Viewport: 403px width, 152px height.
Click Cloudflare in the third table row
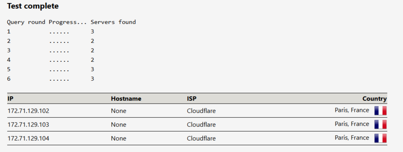click(201, 139)
